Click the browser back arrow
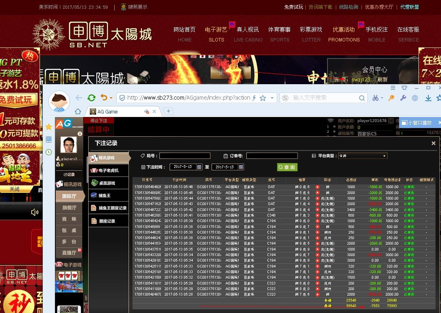The width and height of the screenshot is (441, 313). tap(79, 98)
